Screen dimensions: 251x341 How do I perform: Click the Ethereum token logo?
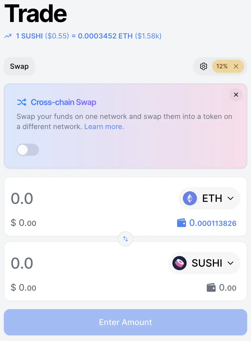[190, 198]
